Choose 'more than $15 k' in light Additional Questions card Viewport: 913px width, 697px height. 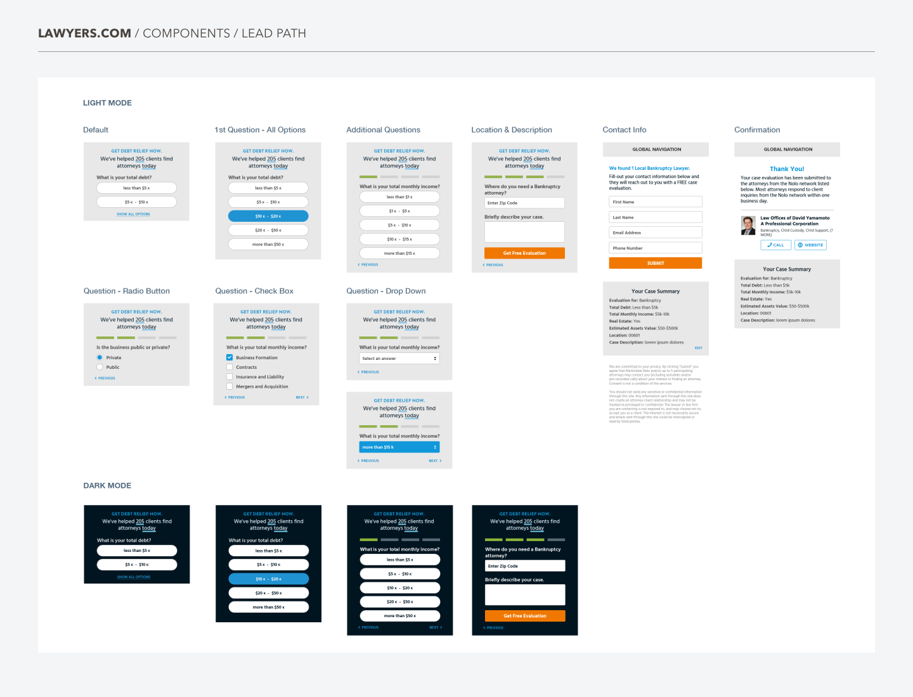399,253
